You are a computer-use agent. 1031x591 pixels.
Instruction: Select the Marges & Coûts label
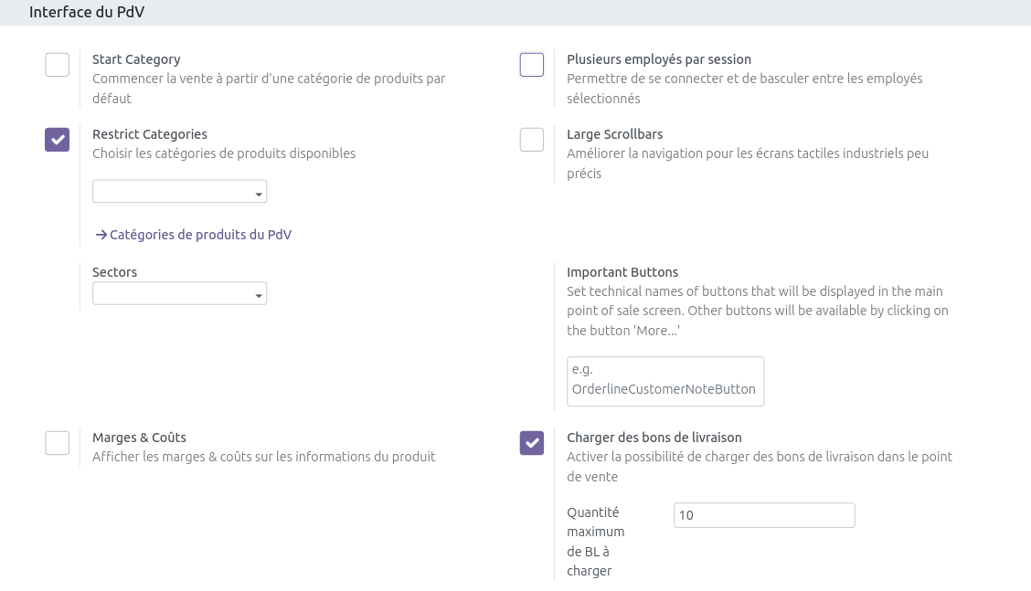pos(139,438)
